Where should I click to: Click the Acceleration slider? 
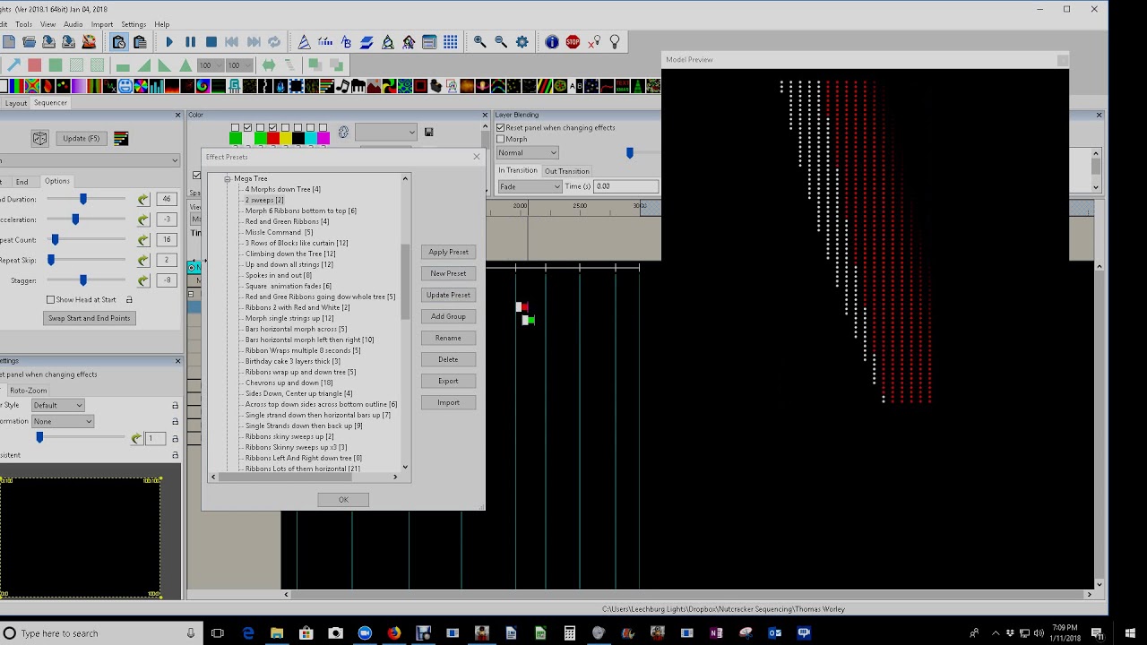[86, 219]
